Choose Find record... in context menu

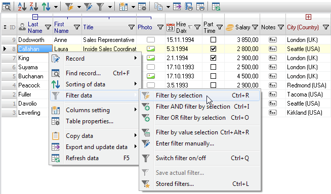click(95, 73)
